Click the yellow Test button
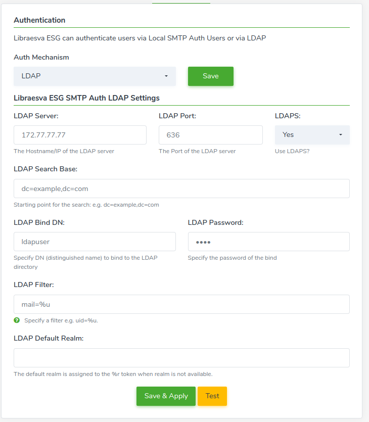The width and height of the screenshot is (369, 422). (x=212, y=396)
